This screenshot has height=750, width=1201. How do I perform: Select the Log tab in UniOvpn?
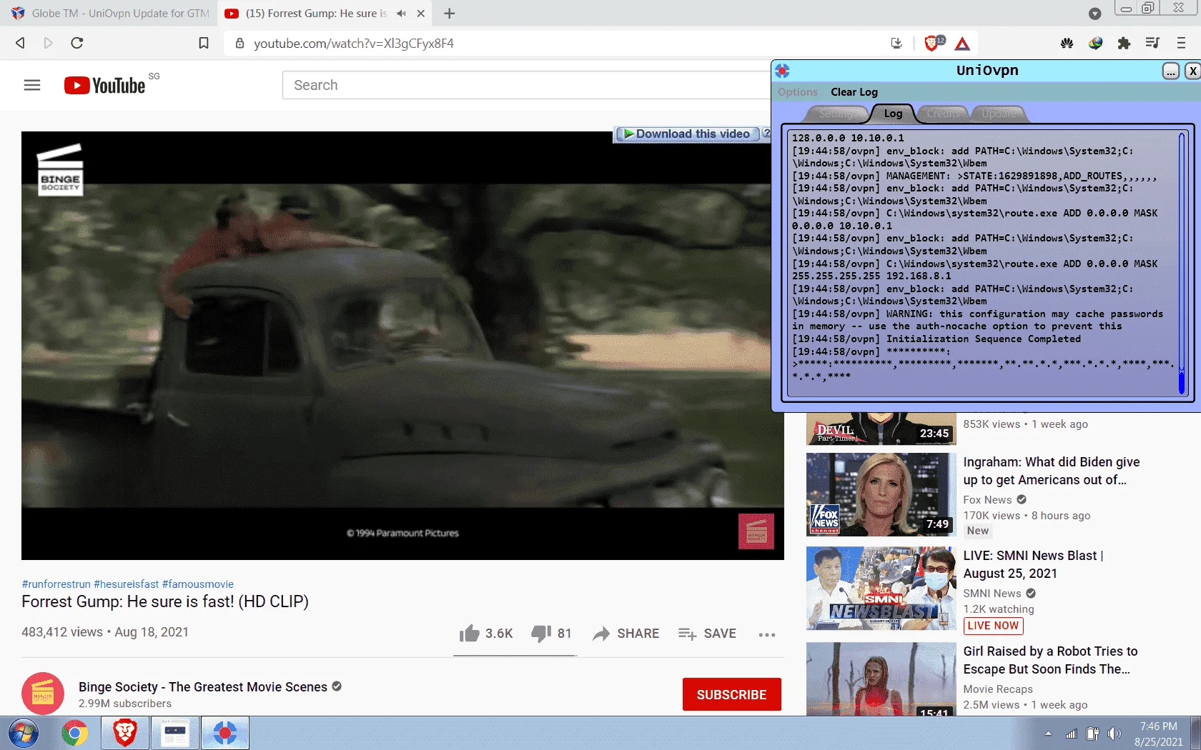[893, 114]
